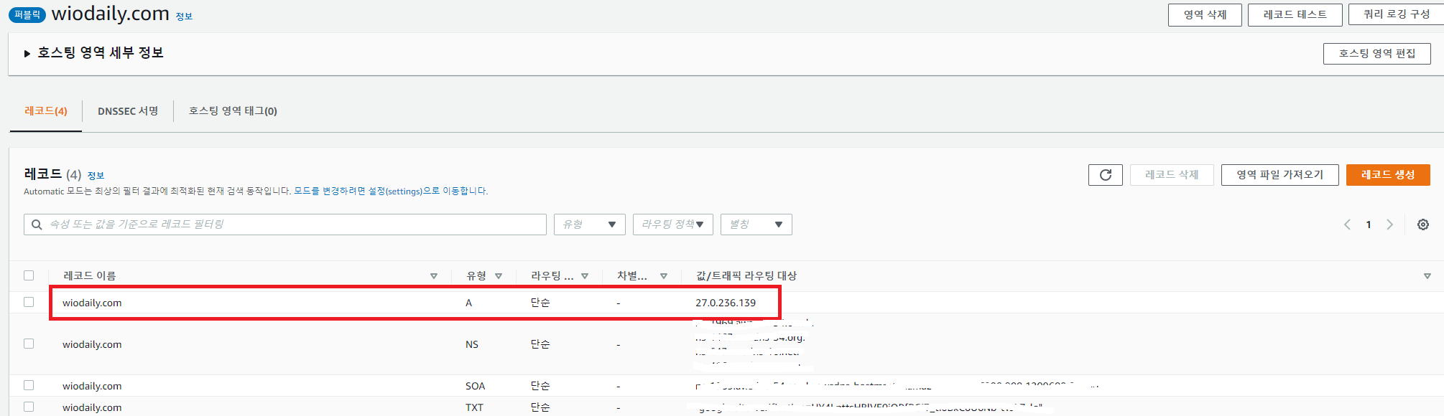Toggle the select-all records checkbox

tap(29, 275)
